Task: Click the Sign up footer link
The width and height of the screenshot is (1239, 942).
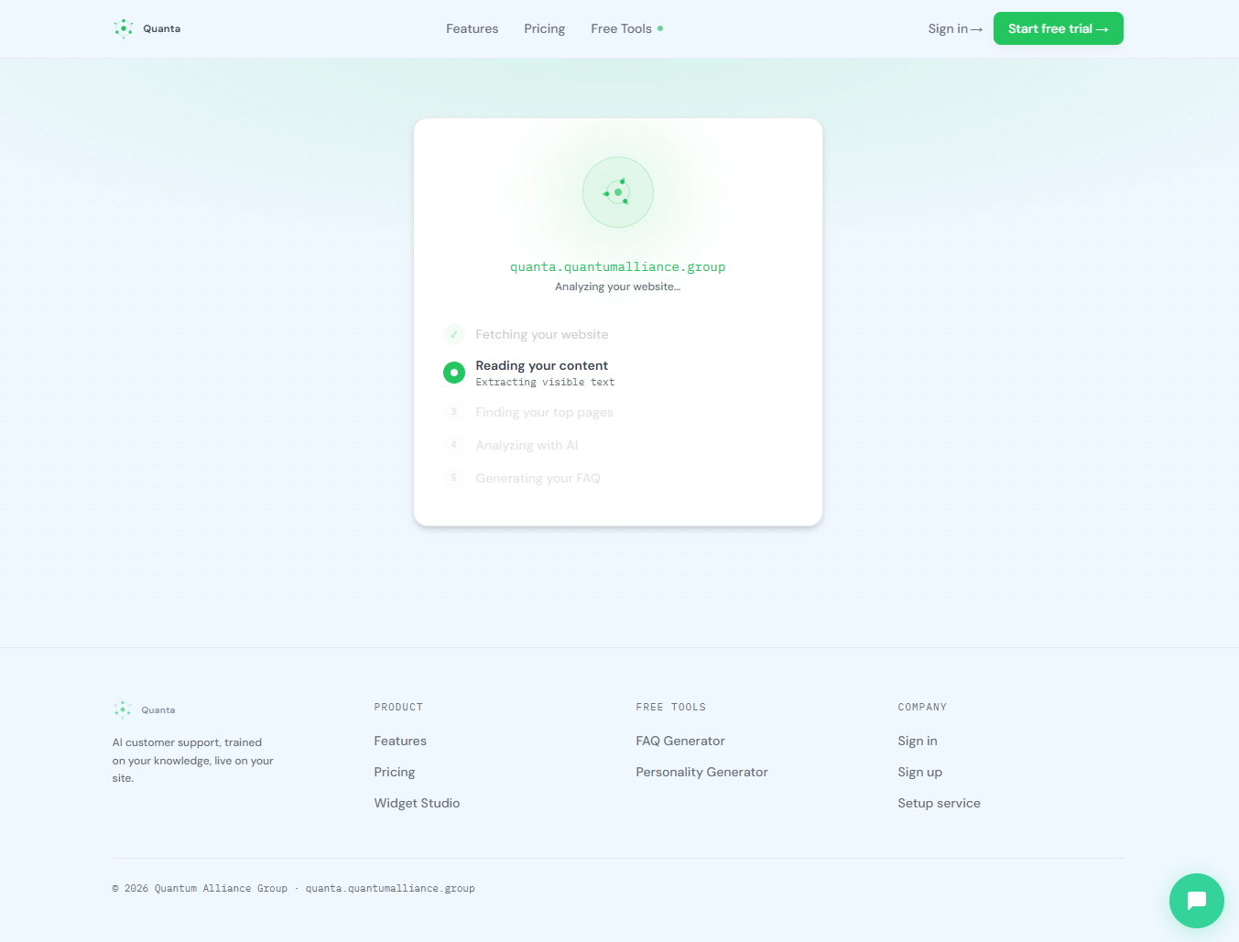Action: [x=919, y=772]
